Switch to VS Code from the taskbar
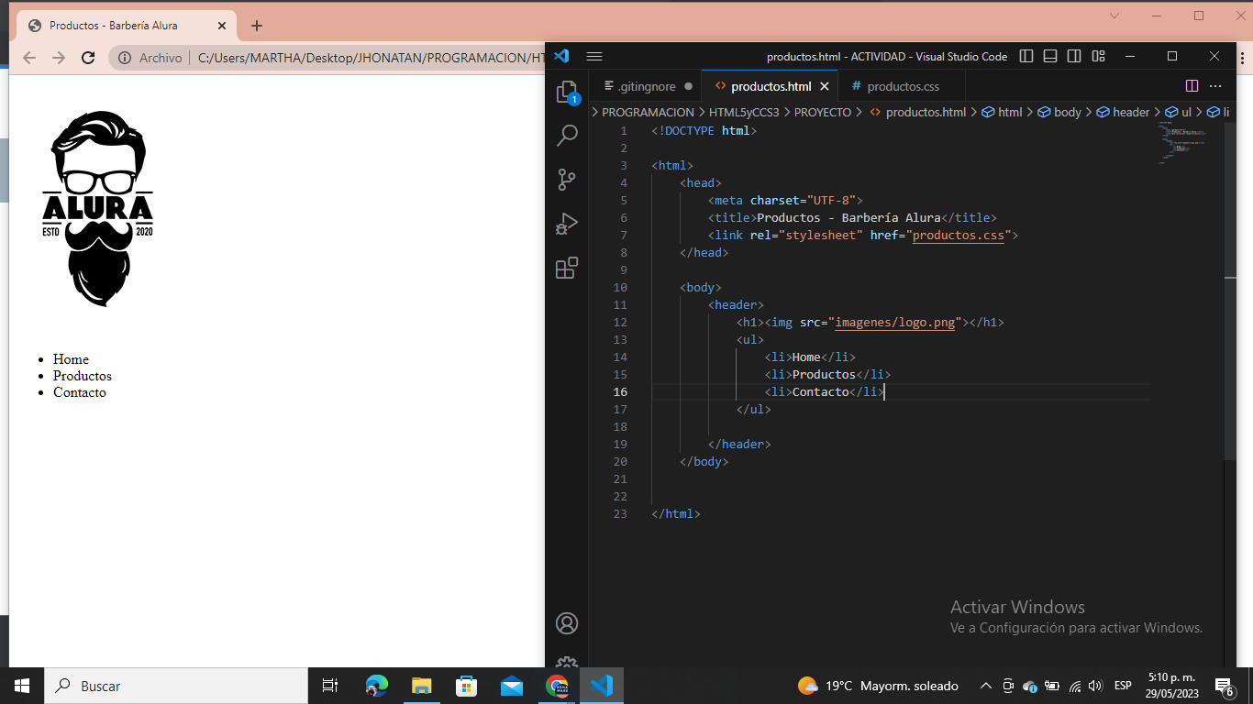Screen dimensions: 1253x704 pyautogui.click(x=602, y=686)
